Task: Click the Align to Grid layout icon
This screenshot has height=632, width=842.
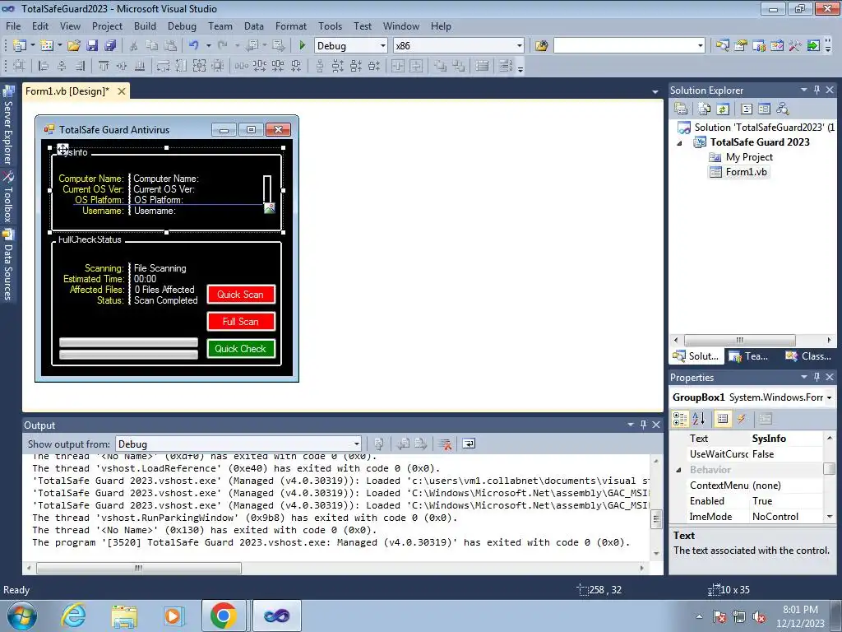Action: tap(20, 66)
